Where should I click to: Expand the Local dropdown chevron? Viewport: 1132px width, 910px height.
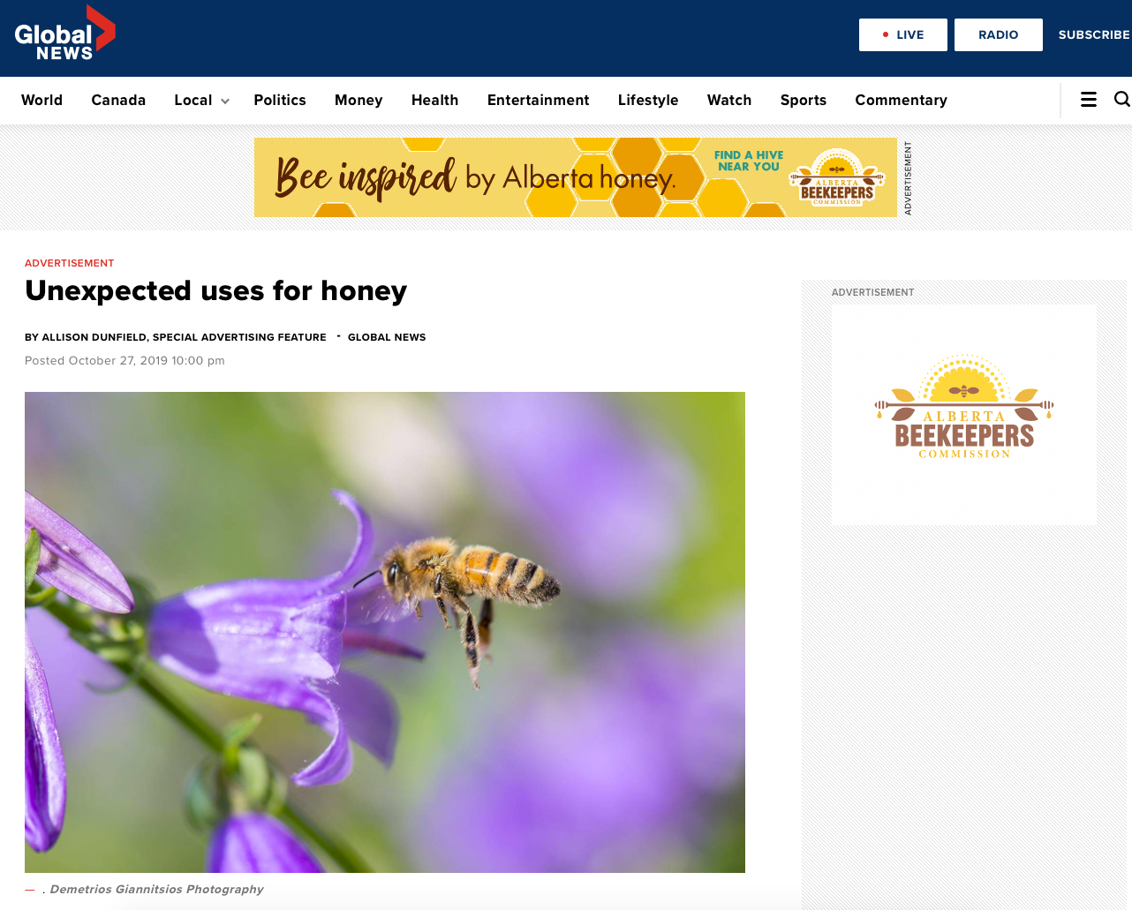click(x=225, y=102)
